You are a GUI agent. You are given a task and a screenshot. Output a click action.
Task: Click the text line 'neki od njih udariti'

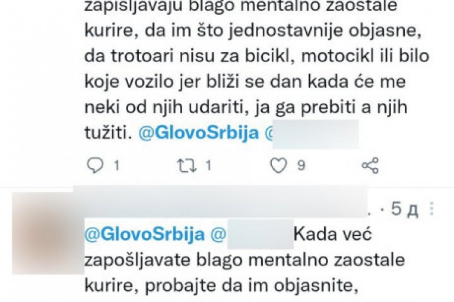(246, 108)
